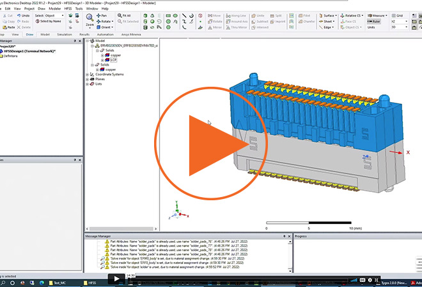Viewport: 422px width, 287px height.
Task: Toggle the Grid display
Action: 397,15
